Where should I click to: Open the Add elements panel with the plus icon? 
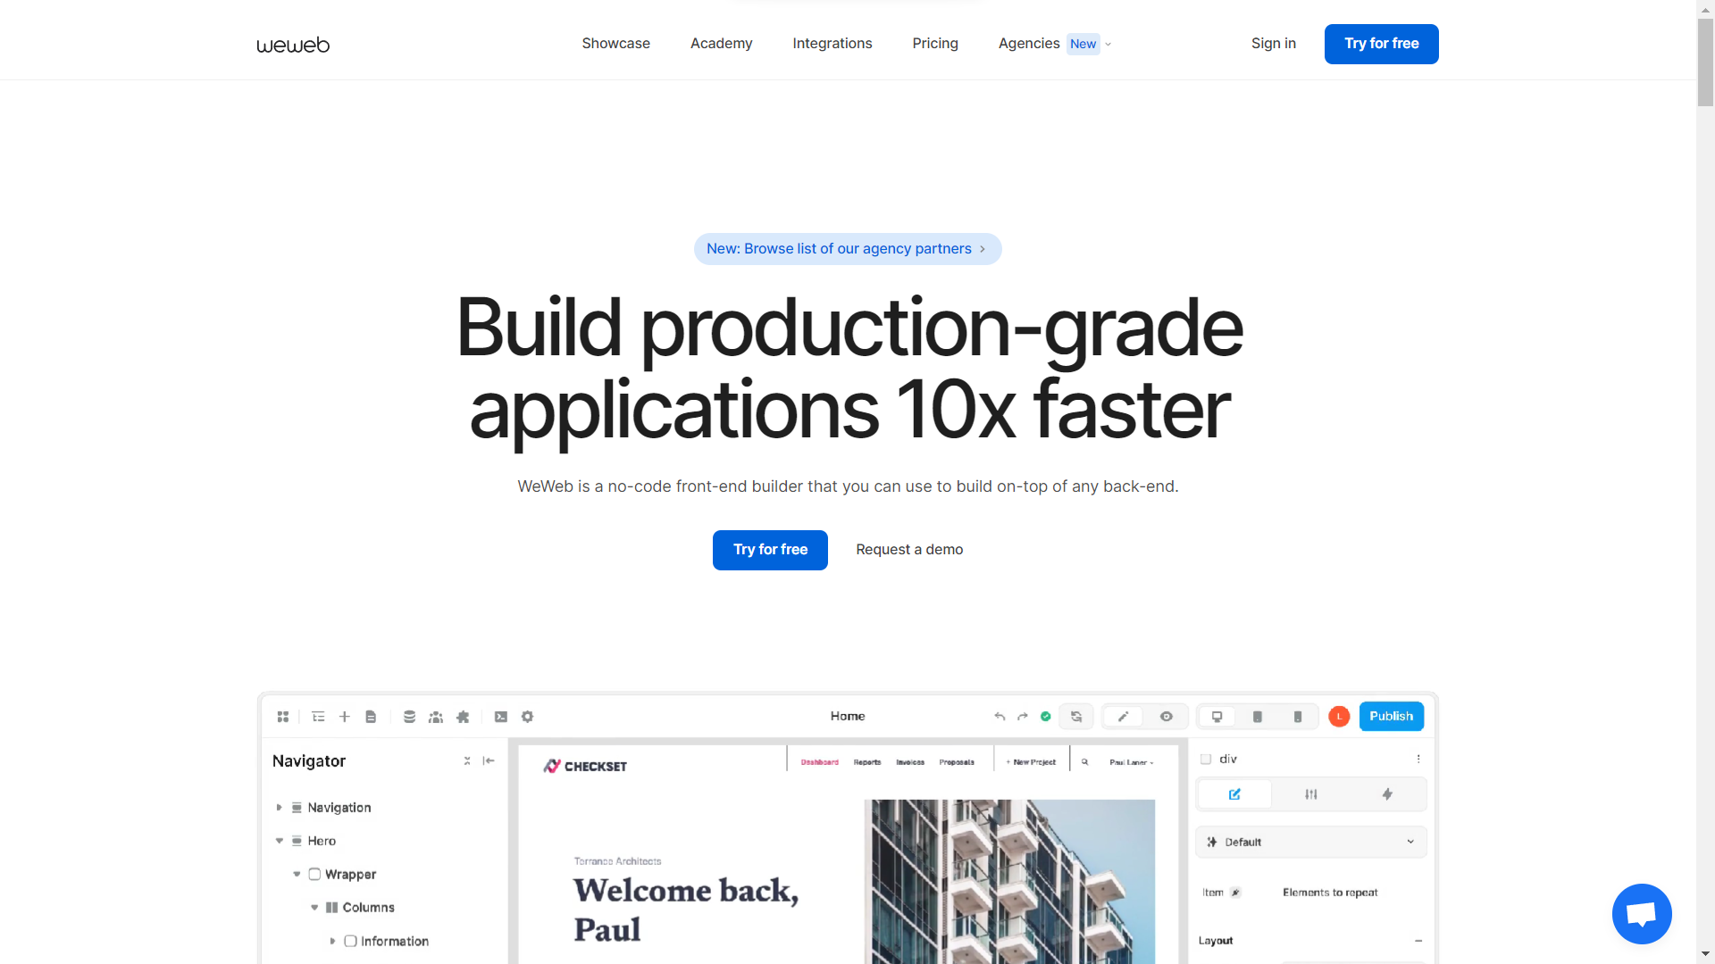pyautogui.click(x=345, y=717)
